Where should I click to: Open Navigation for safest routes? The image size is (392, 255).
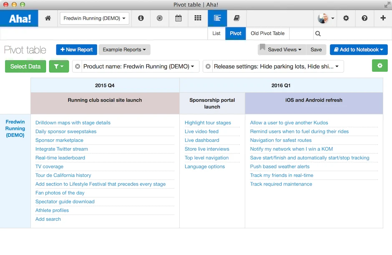[x=281, y=140]
